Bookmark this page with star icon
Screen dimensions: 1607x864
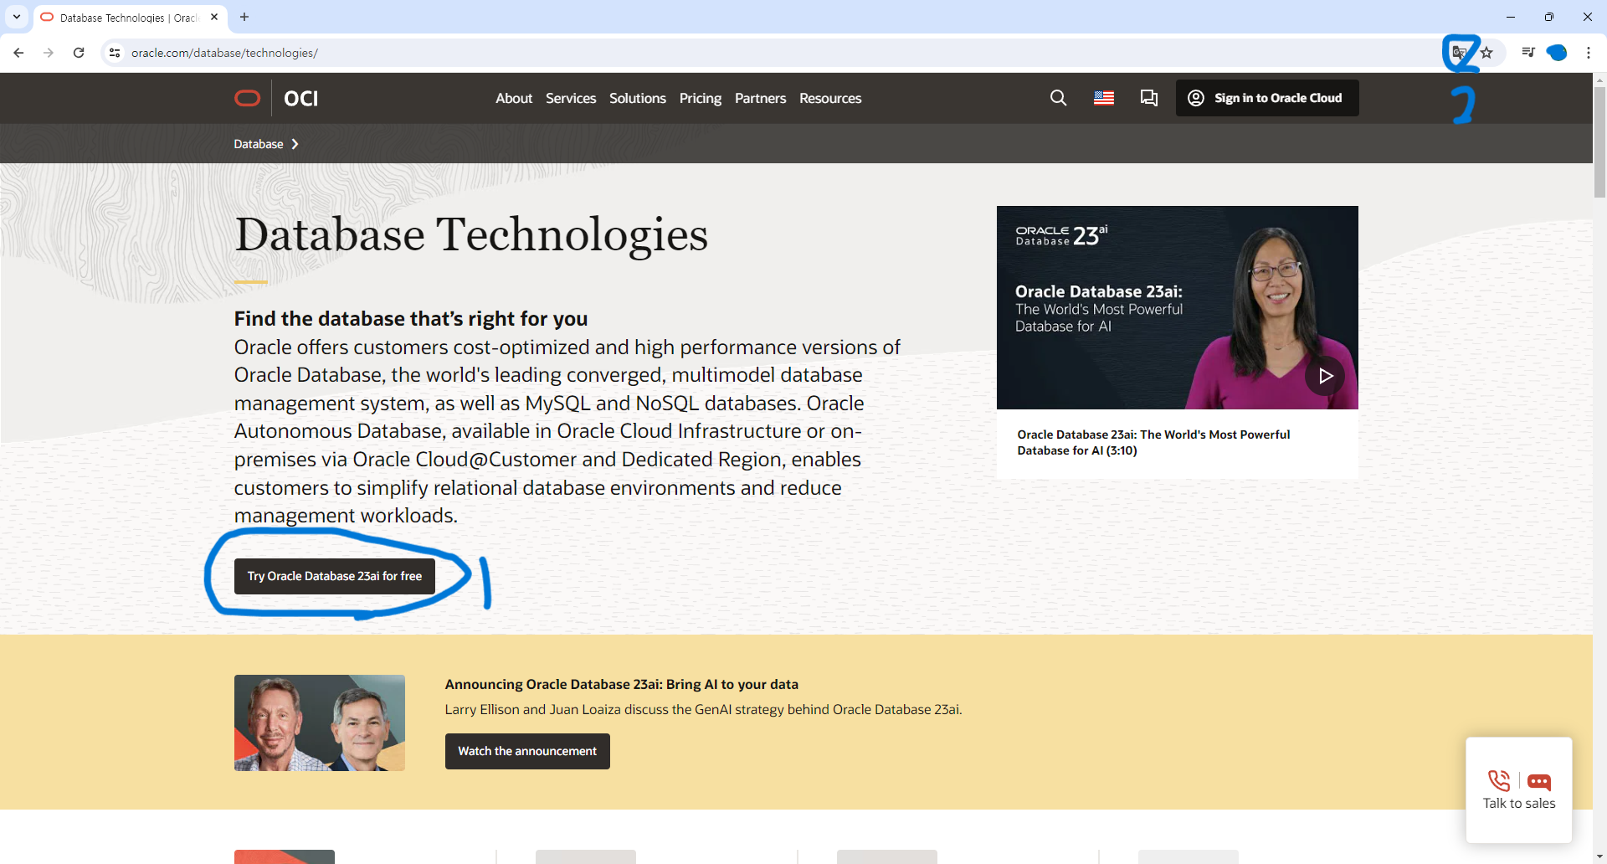tap(1486, 53)
